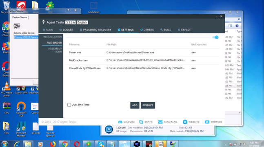This screenshot has height=147, width=264.
Task: Open the WEBSITE link
Action: pyautogui.click(x=191, y=122)
